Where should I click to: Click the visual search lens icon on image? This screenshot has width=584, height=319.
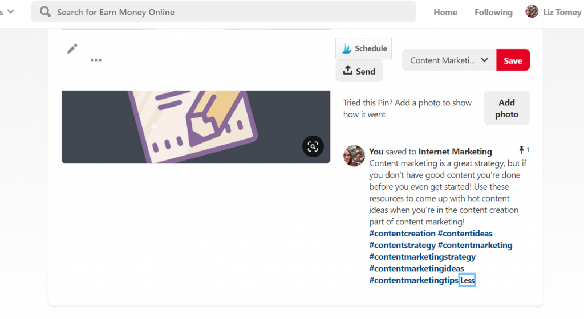pyautogui.click(x=313, y=146)
